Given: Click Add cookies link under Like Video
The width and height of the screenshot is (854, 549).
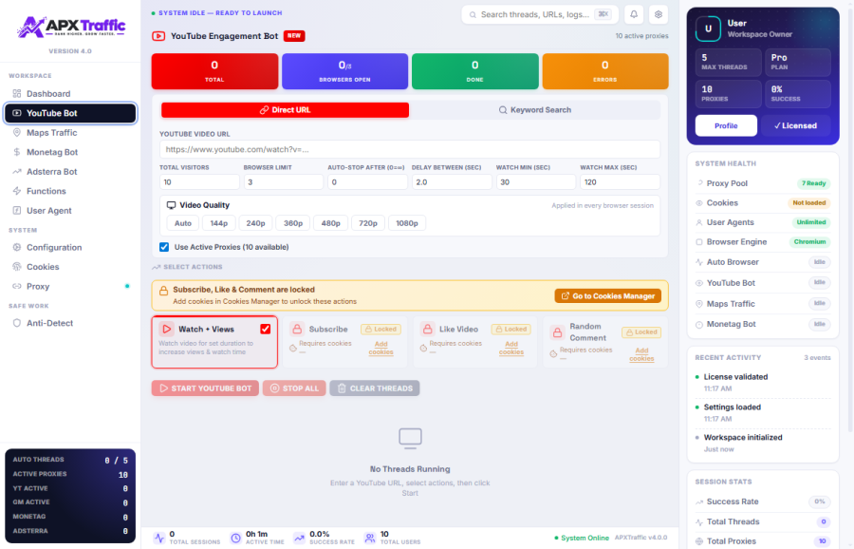Looking at the screenshot, I should tap(511, 348).
